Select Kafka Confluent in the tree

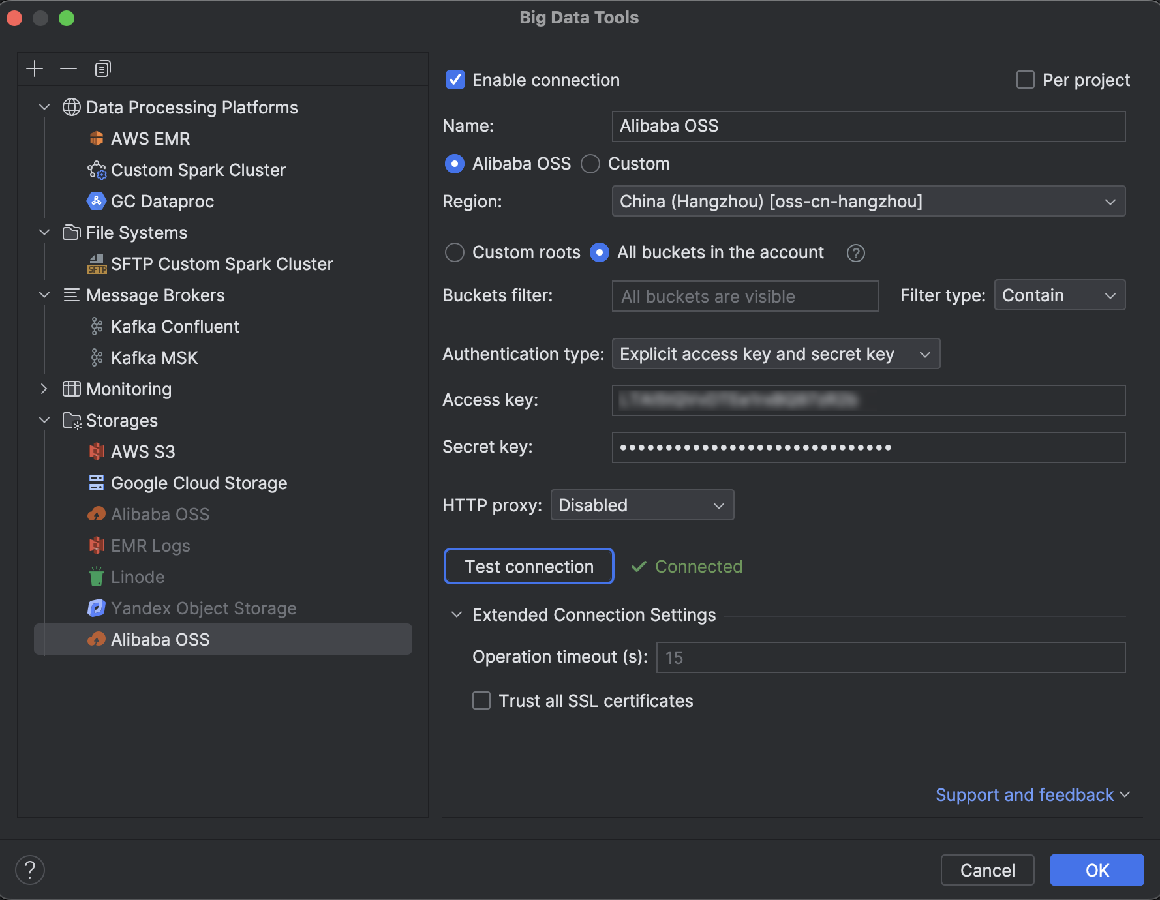175,327
